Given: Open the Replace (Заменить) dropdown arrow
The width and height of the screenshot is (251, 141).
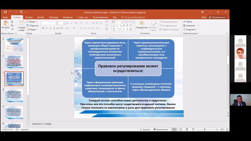Looking at the screenshot, I should pos(197,25).
